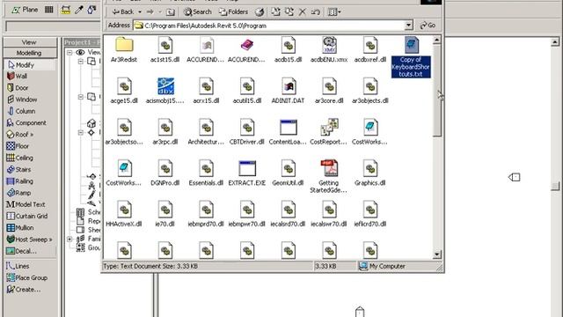Select the HHActiveX.dll file
The image size is (563, 317).
click(x=124, y=214)
